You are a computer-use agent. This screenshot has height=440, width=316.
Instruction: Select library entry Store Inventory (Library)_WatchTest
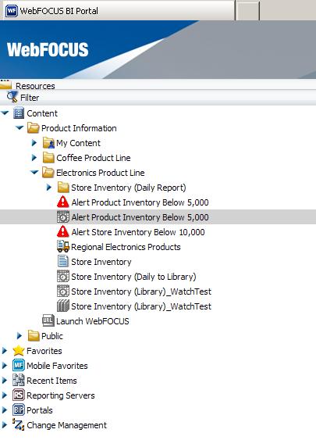[x=141, y=306]
